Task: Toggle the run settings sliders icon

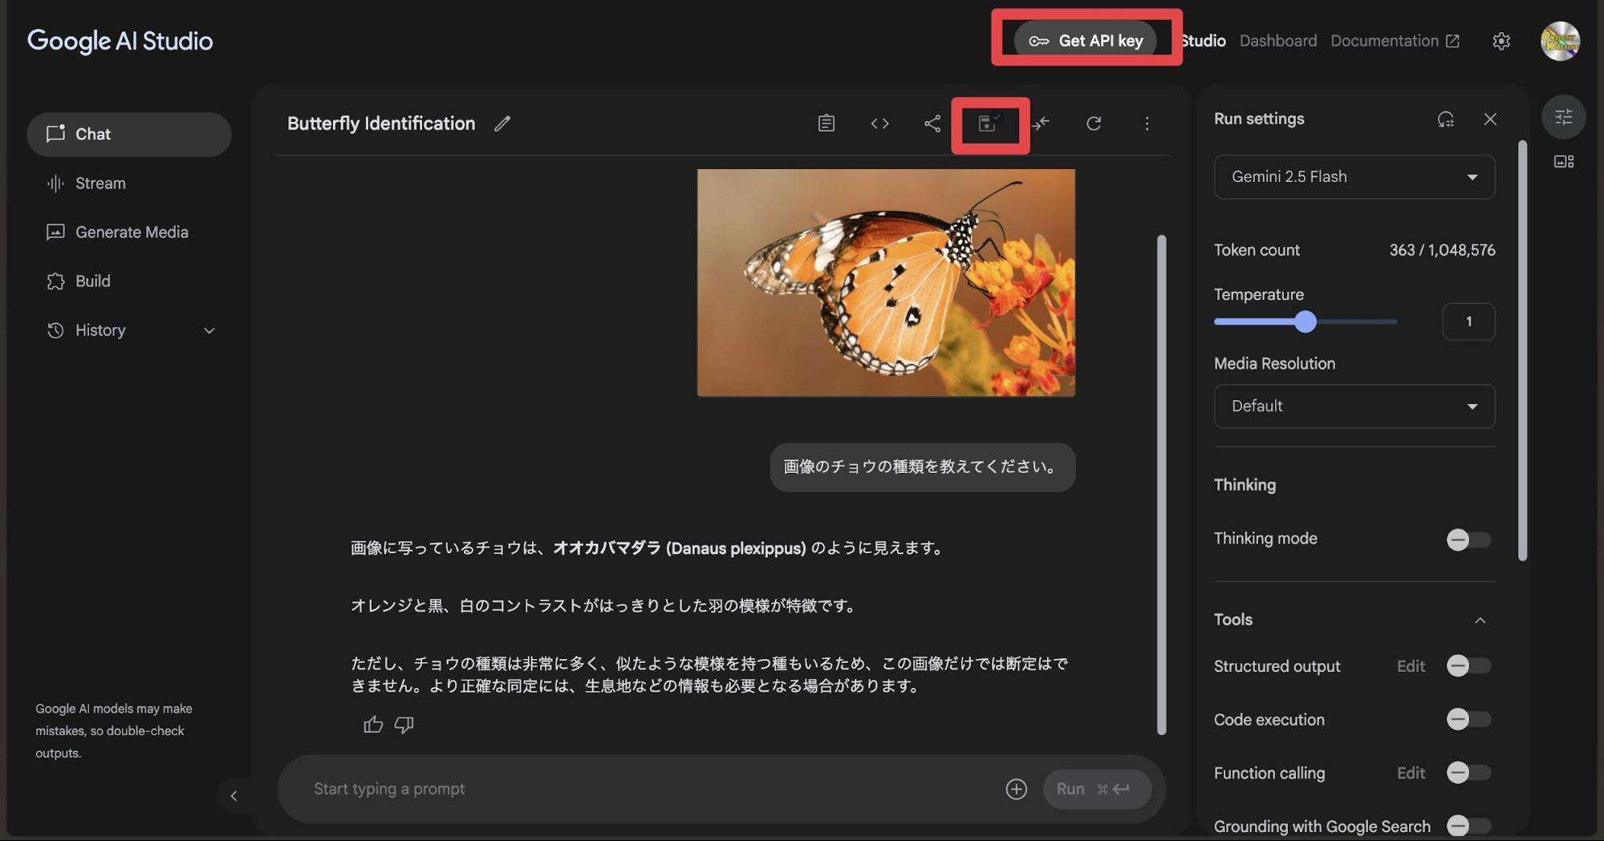Action: tap(1563, 117)
